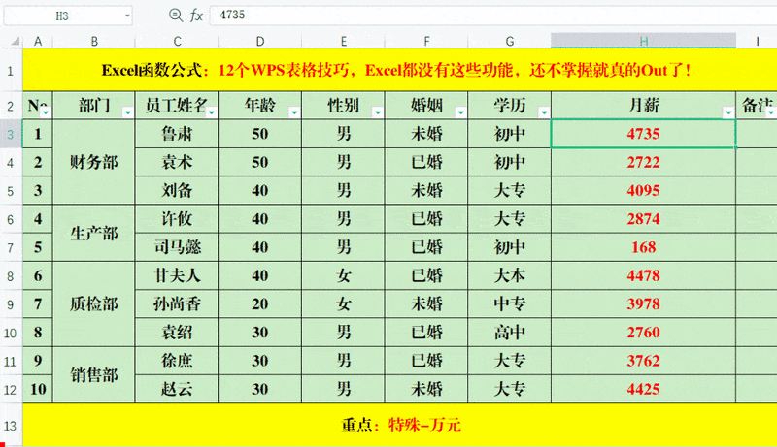Select column C header

click(177, 41)
